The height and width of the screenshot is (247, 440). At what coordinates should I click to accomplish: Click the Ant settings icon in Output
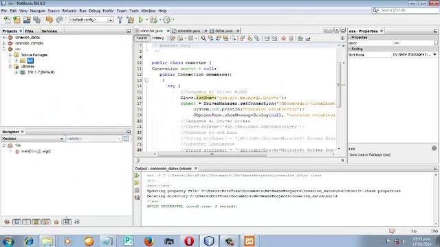click(137, 198)
